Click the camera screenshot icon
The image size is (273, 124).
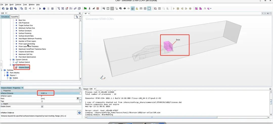click(x=120, y=9)
